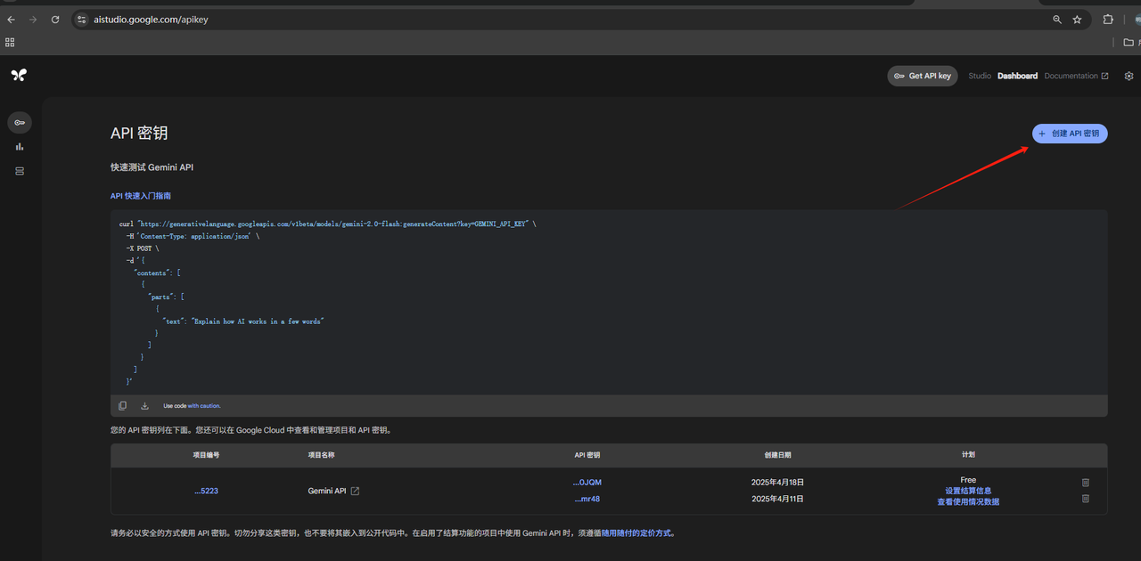
Task: Open the bookmarks folder at right of bookmarks bar
Action: (x=1129, y=42)
